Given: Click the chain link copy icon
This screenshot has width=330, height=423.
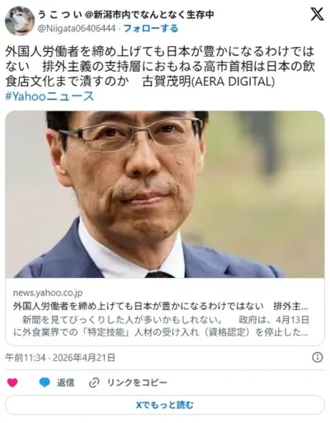Looking at the screenshot, I should point(94,383).
